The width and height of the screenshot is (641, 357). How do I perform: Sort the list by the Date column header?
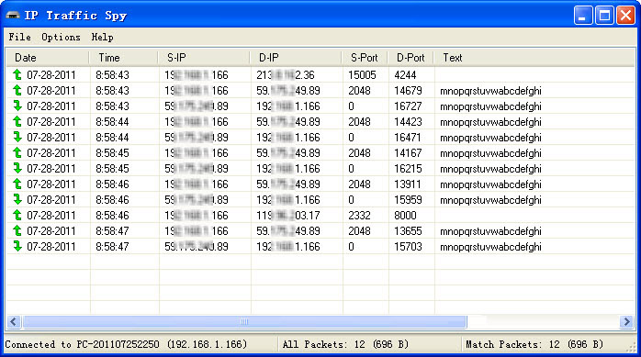[x=48, y=58]
